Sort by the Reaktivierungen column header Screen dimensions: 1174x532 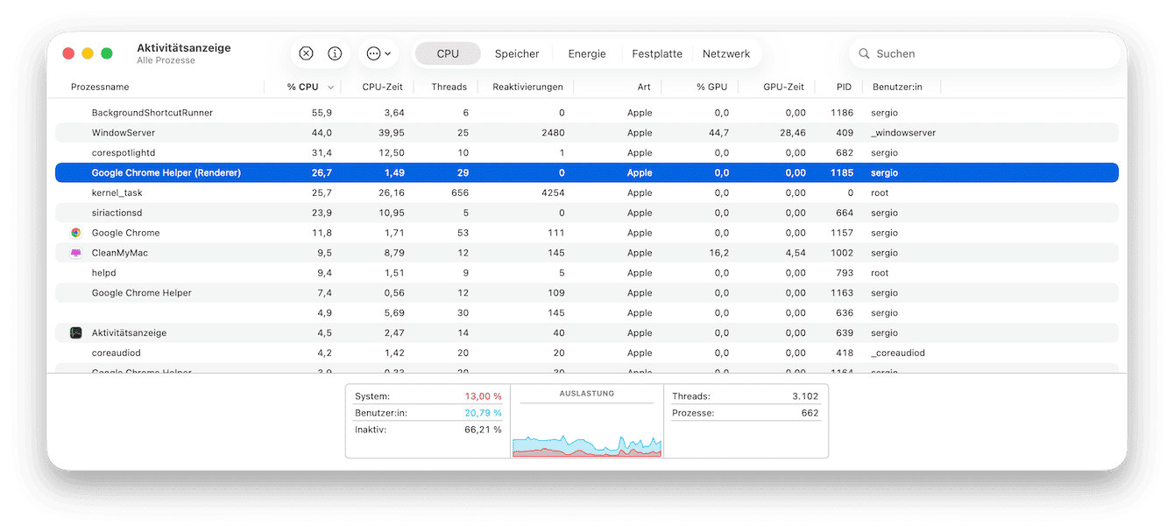[x=527, y=87]
